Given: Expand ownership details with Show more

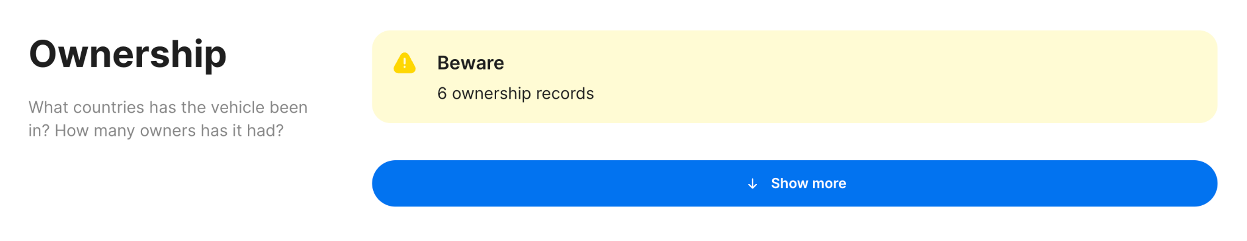Looking at the screenshot, I should 794,183.
